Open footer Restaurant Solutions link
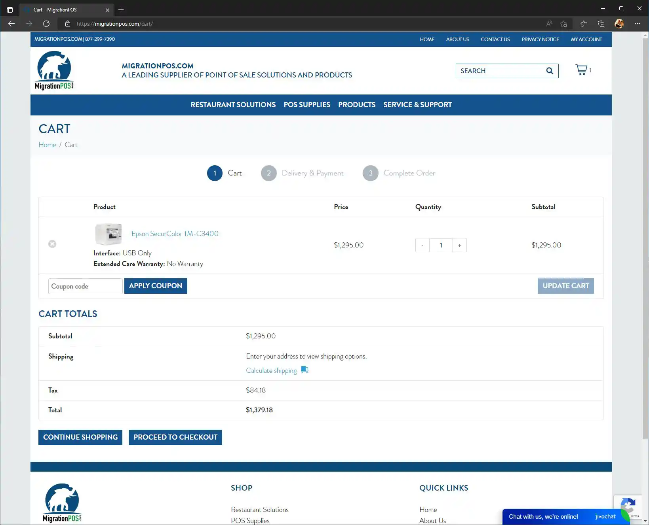 [260, 510]
